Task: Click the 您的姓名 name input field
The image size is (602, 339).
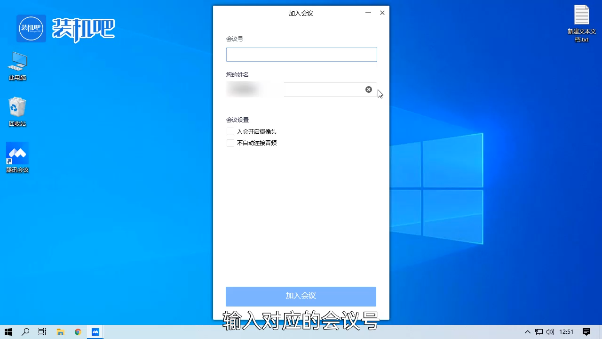Action: [x=310, y=89]
